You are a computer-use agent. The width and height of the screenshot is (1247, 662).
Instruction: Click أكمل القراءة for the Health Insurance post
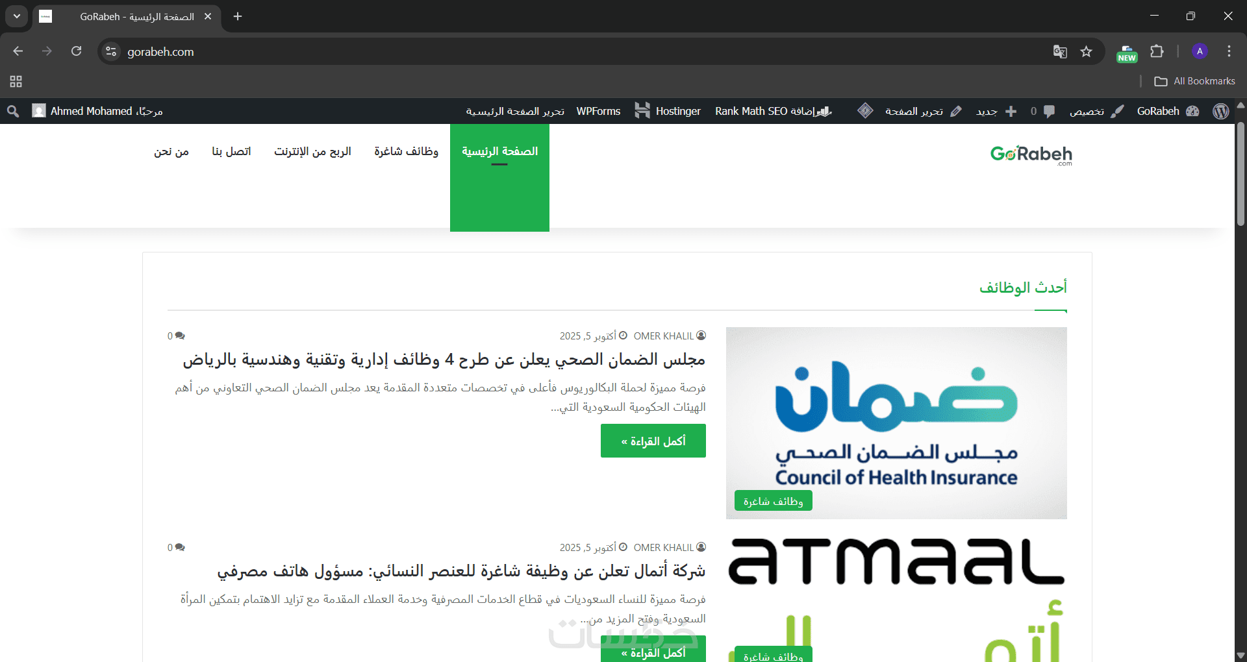coord(653,441)
